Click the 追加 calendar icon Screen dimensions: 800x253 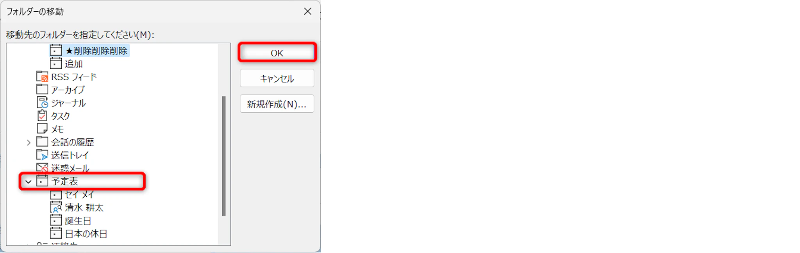(56, 63)
